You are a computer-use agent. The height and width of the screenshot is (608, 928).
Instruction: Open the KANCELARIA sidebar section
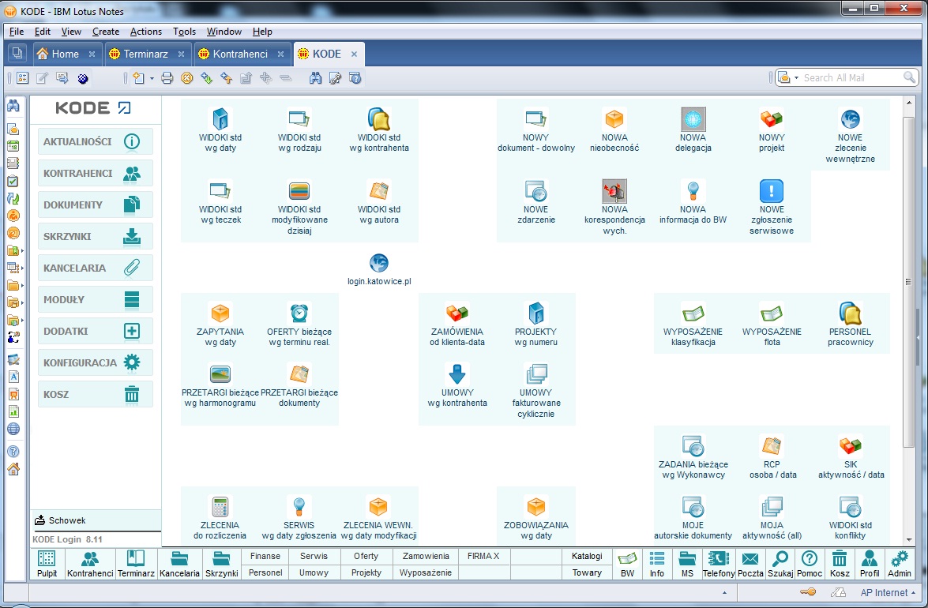(x=96, y=268)
